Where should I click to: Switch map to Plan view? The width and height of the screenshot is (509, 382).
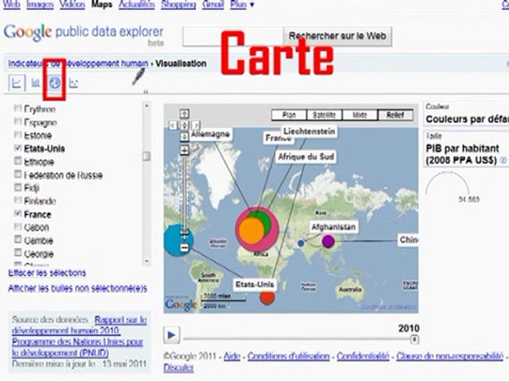tap(289, 115)
